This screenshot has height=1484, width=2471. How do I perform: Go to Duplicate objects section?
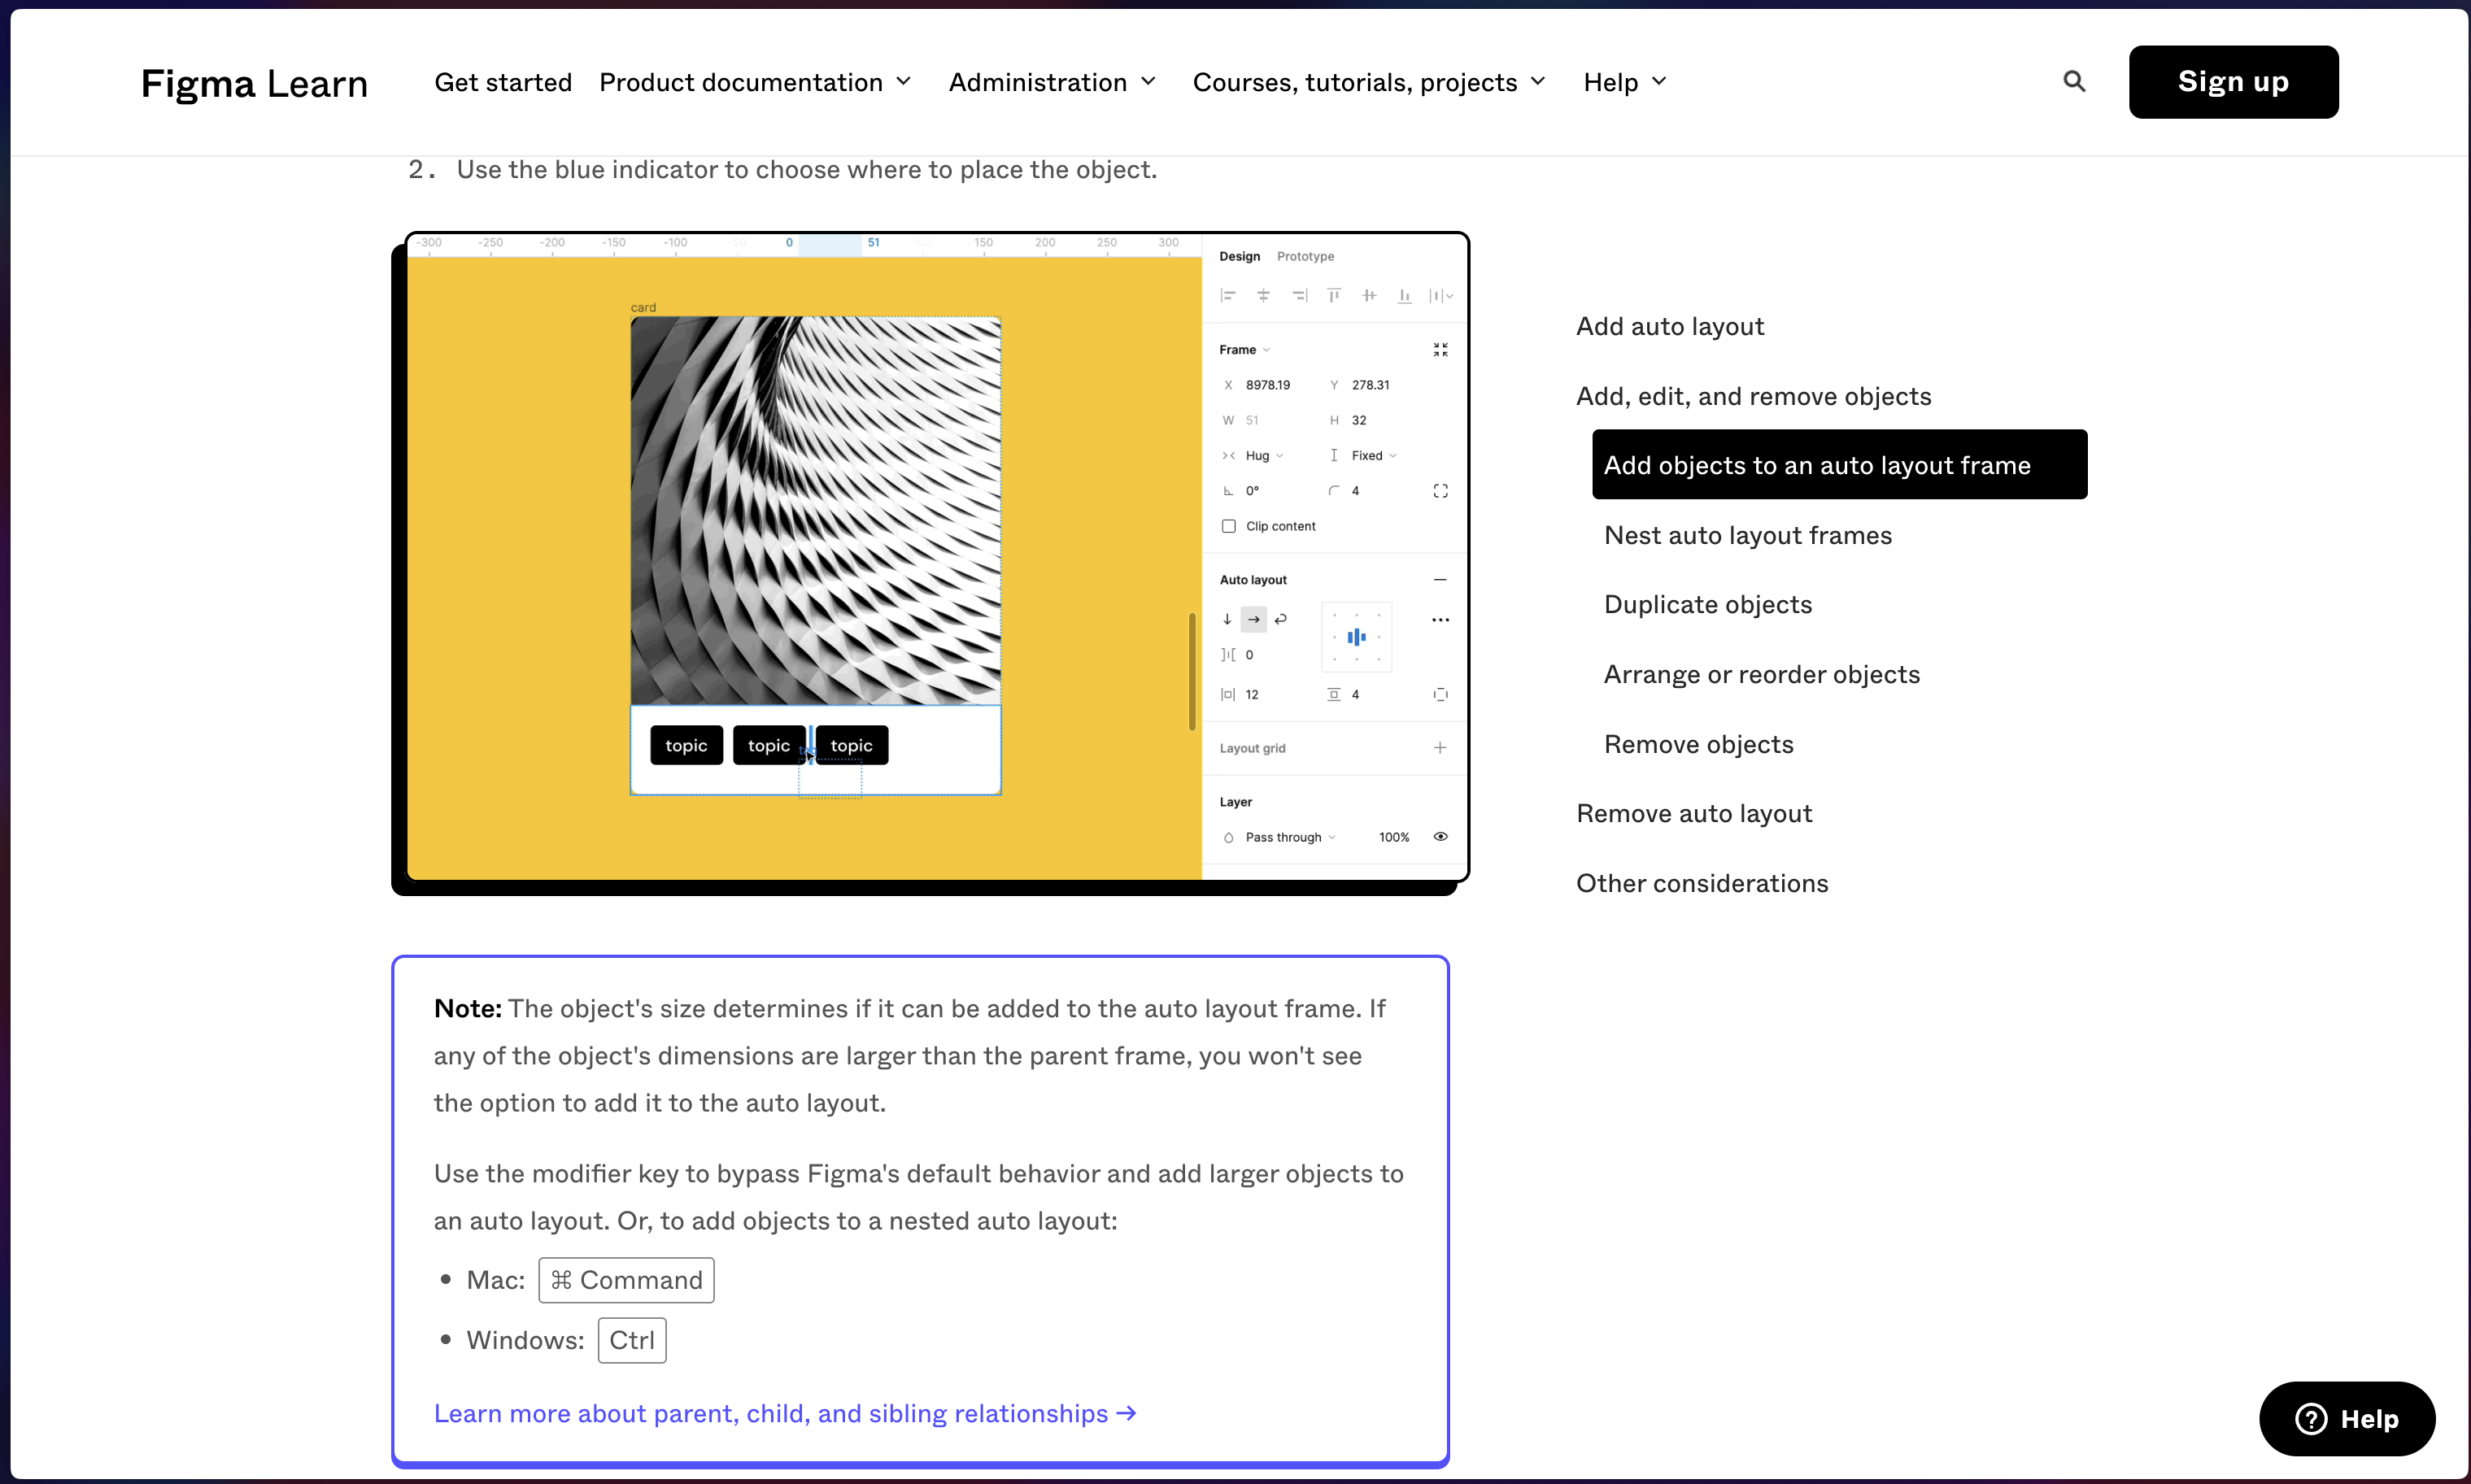(1707, 604)
